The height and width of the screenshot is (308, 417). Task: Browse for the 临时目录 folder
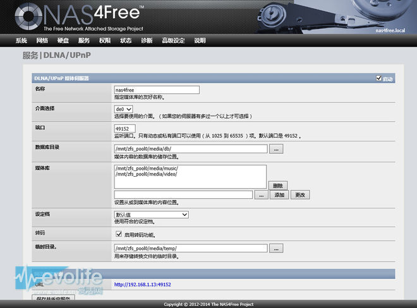276,248
